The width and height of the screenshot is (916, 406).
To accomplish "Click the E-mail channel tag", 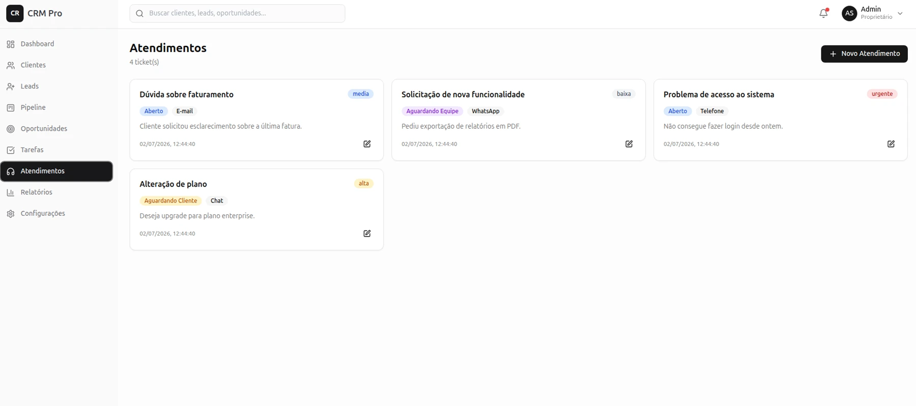I will tap(184, 111).
